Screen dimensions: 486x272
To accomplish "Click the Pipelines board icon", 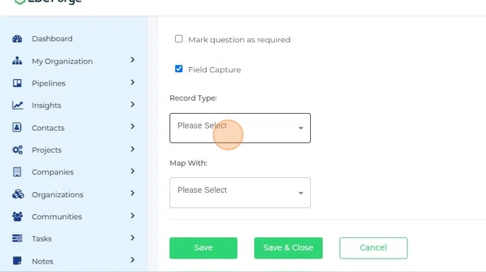I will tap(17, 83).
